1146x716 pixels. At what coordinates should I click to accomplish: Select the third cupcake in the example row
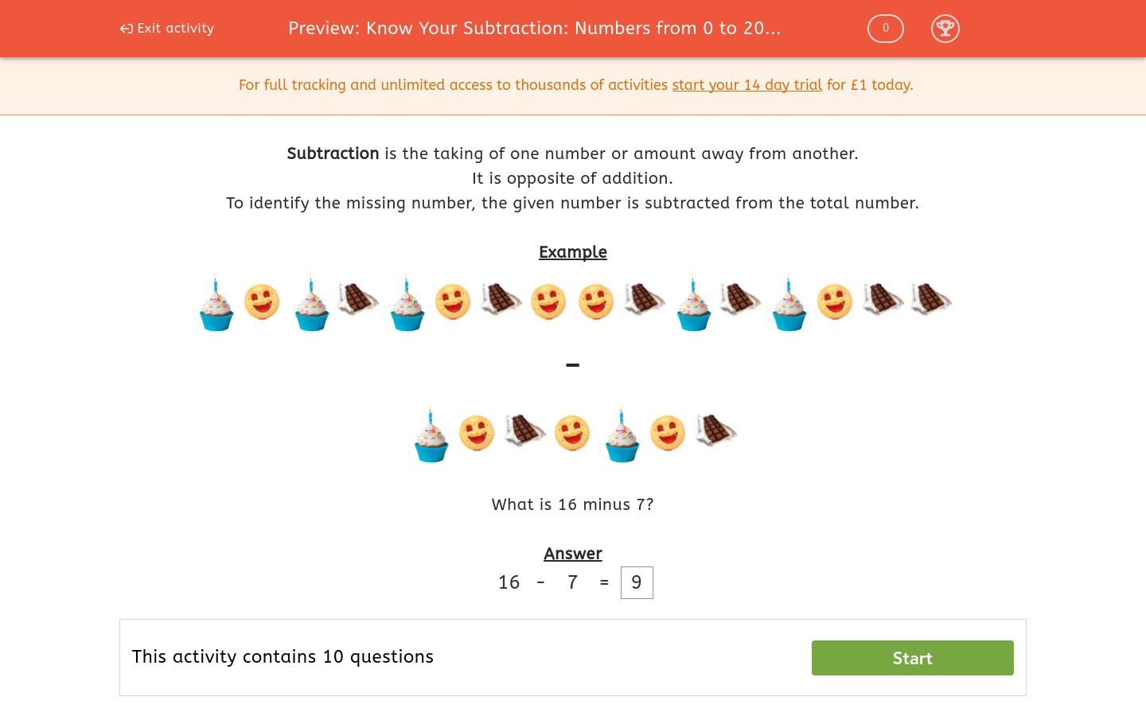[407, 302]
